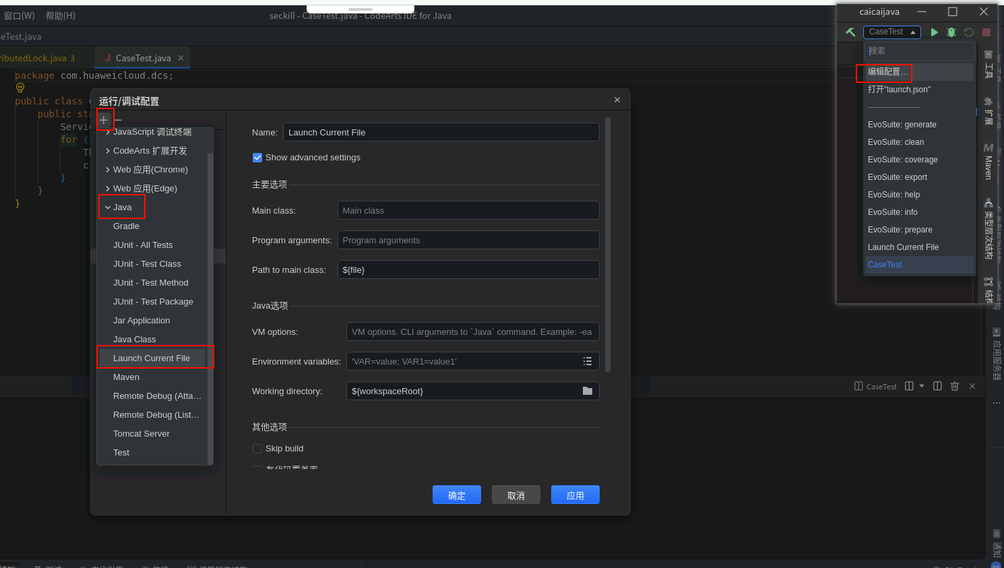Viewport: 1004px width, 568px height.
Task: Click the rerun circular arrow icon
Action: (969, 32)
